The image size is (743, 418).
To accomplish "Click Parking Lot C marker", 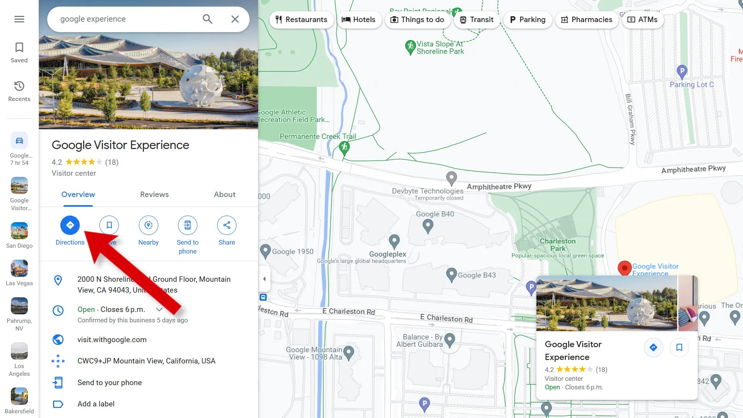I will coord(682,72).
